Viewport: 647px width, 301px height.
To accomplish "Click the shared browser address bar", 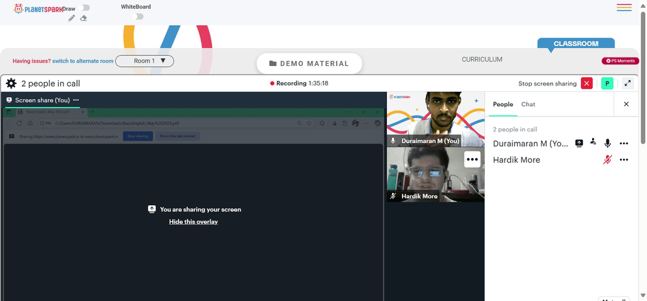I will [175, 123].
